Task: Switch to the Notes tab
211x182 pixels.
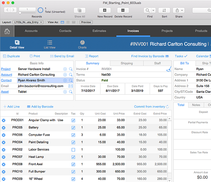Action: click(x=196, y=105)
